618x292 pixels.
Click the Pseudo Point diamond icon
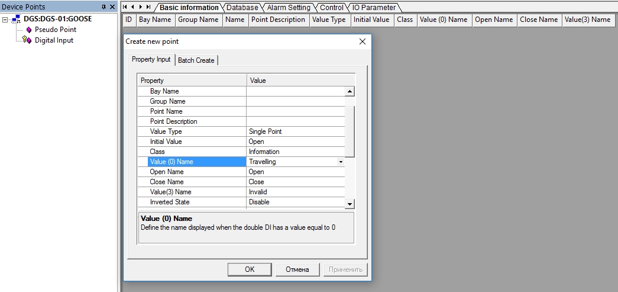tap(28, 30)
